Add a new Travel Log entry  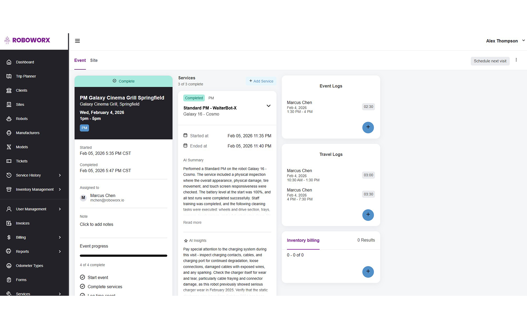[368, 215]
